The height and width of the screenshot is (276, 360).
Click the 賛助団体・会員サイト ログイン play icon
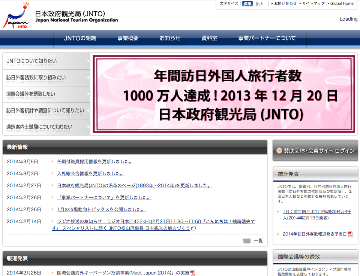(279, 151)
